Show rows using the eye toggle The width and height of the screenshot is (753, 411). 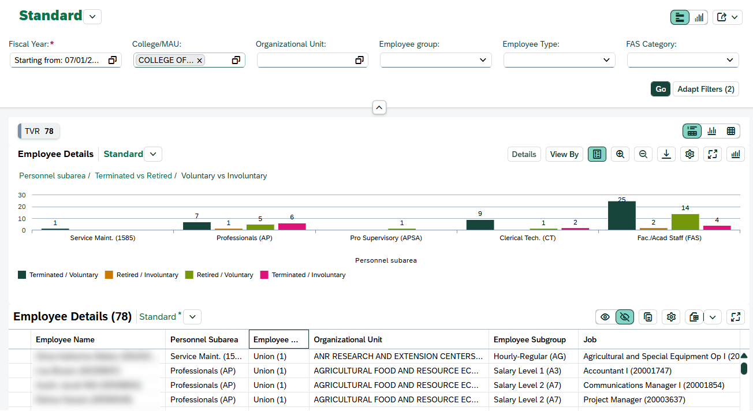click(x=605, y=317)
